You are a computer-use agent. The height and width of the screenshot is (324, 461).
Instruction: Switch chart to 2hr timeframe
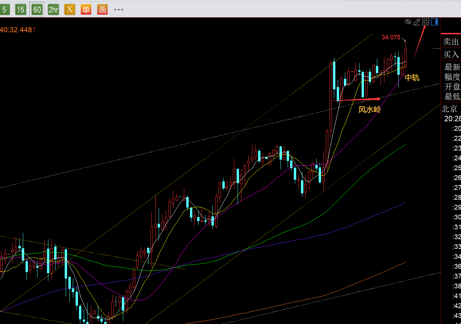pyautogui.click(x=53, y=10)
